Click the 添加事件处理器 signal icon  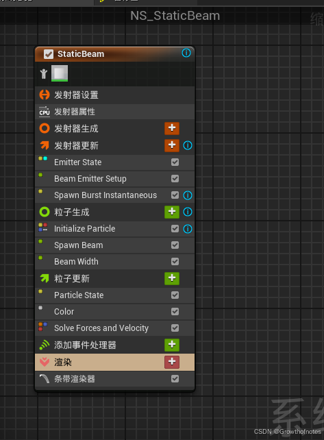pos(45,345)
